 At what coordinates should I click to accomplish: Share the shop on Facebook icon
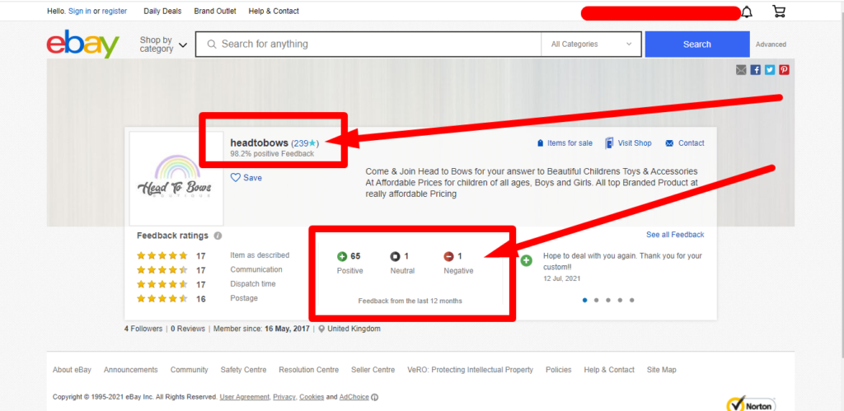click(755, 70)
